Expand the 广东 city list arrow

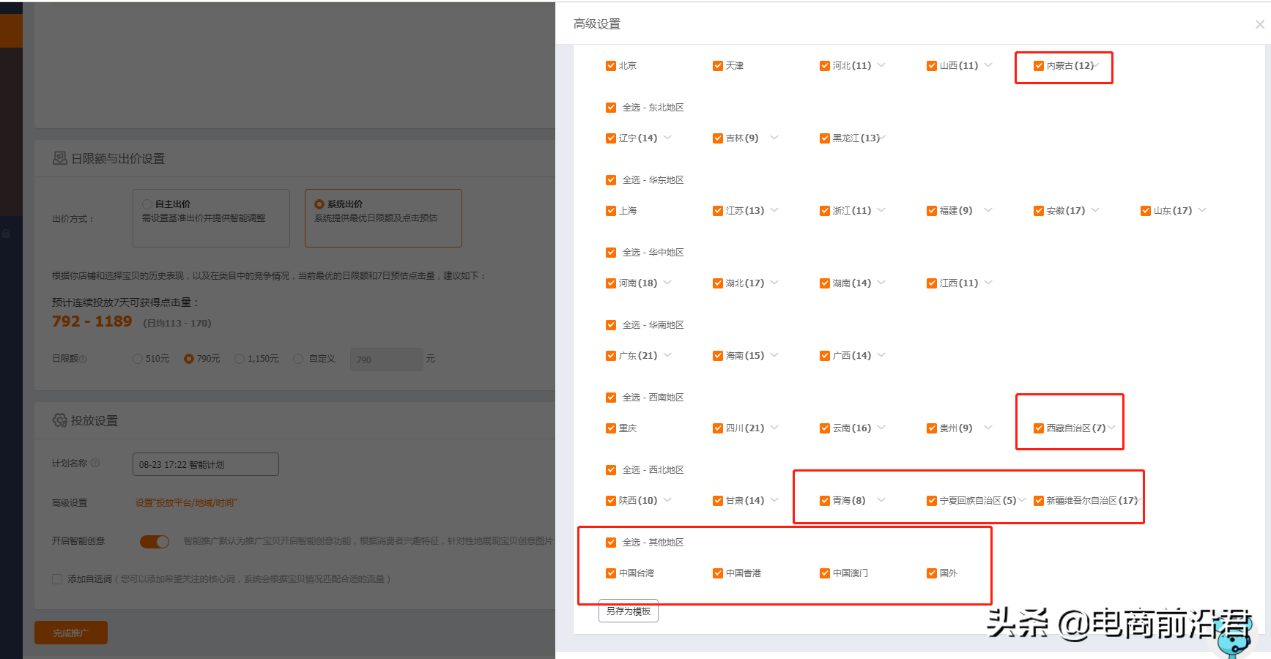click(667, 355)
